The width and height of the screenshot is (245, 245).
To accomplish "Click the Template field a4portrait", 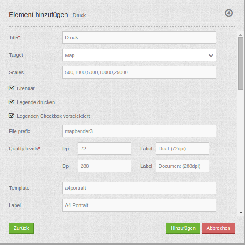I will (x=139, y=188).
